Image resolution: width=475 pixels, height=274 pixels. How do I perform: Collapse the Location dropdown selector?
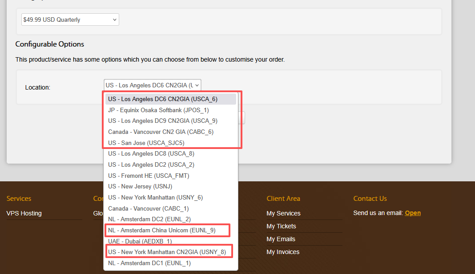(153, 85)
